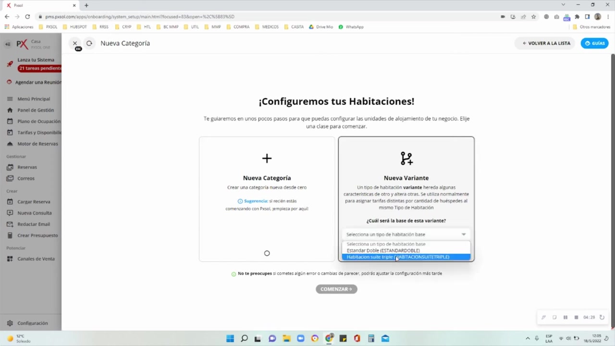This screenshot has height=346, width=615.
Task: Collapse the sidebar with the left arrow
Action: (x=8, y=43)
